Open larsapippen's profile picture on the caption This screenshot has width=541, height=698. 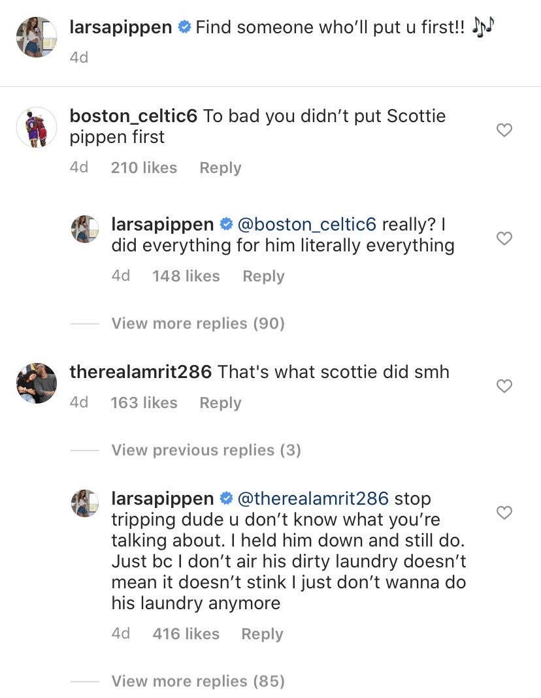[36, 37]
